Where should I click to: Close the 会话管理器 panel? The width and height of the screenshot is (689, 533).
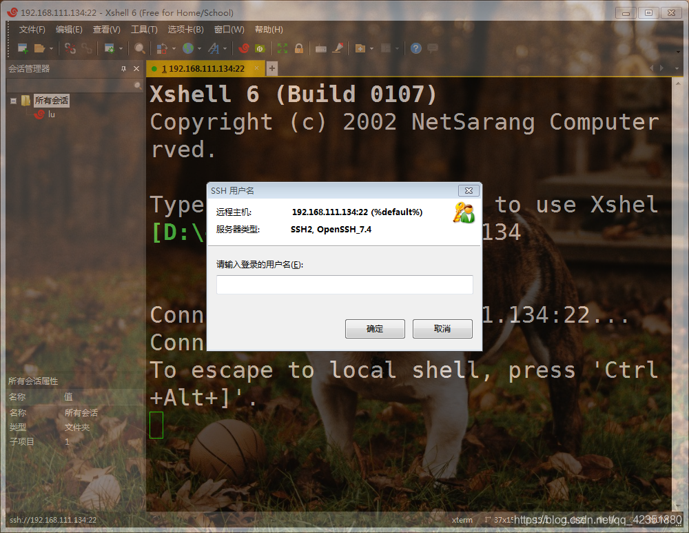(x=136, y=68)
